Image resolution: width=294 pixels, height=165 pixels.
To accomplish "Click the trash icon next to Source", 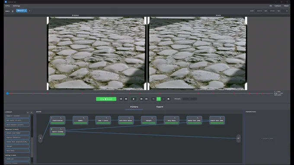I will (13, 11).
